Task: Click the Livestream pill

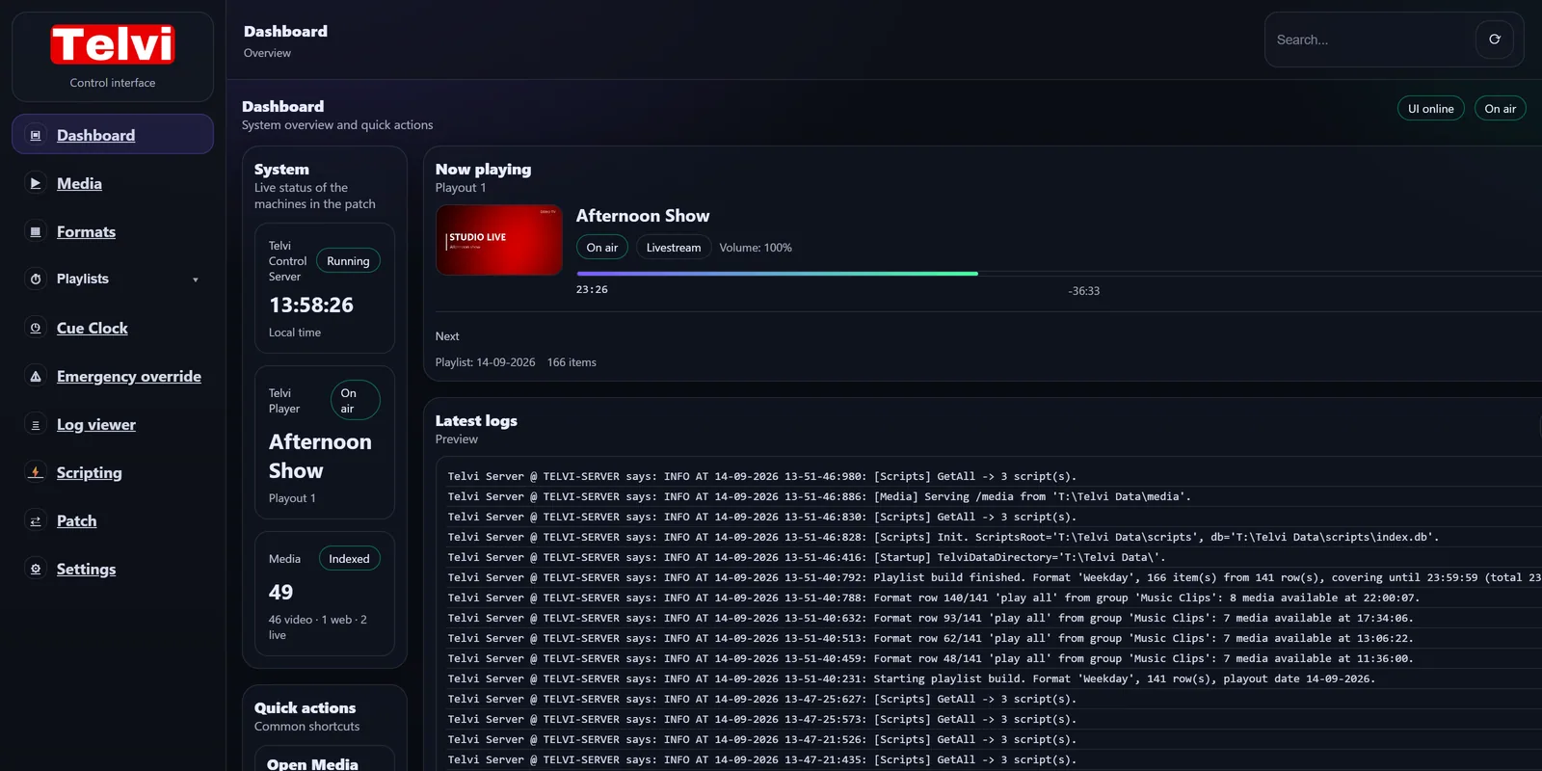Action: pyautogui.click(x=674, y=248)
